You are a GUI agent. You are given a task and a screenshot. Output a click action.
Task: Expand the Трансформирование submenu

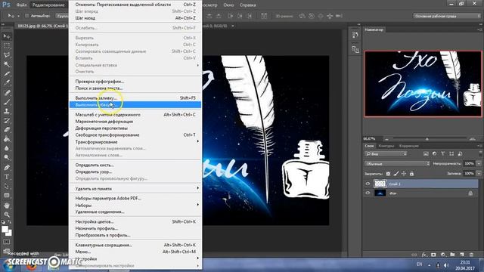[x=135, y=142]
